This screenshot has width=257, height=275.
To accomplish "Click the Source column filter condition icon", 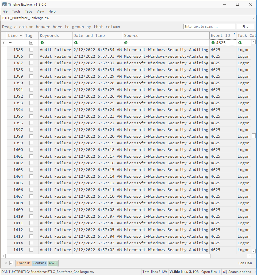I will [126, 43].
